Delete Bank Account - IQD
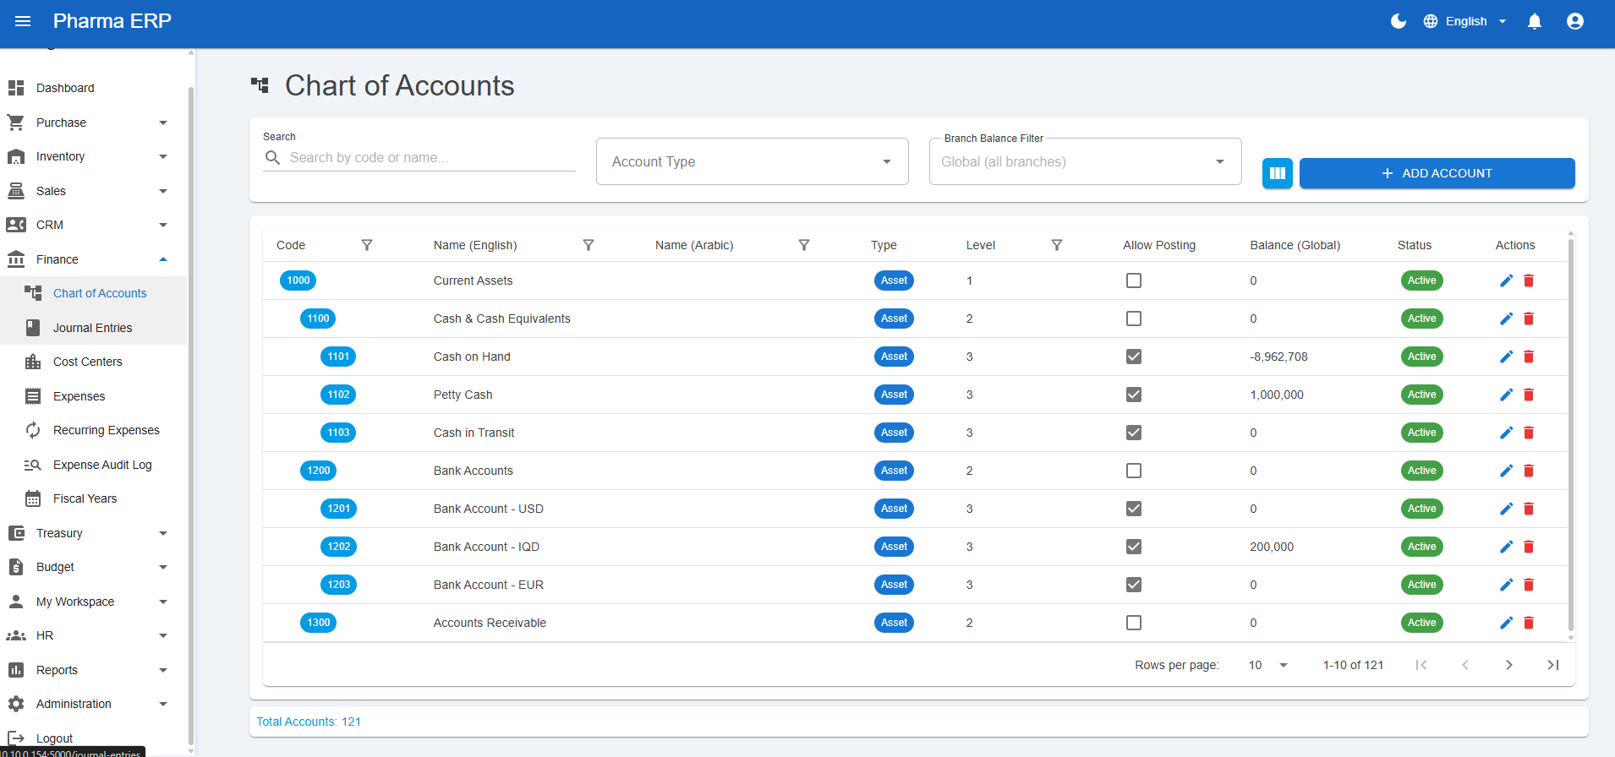 (1529, 547)
